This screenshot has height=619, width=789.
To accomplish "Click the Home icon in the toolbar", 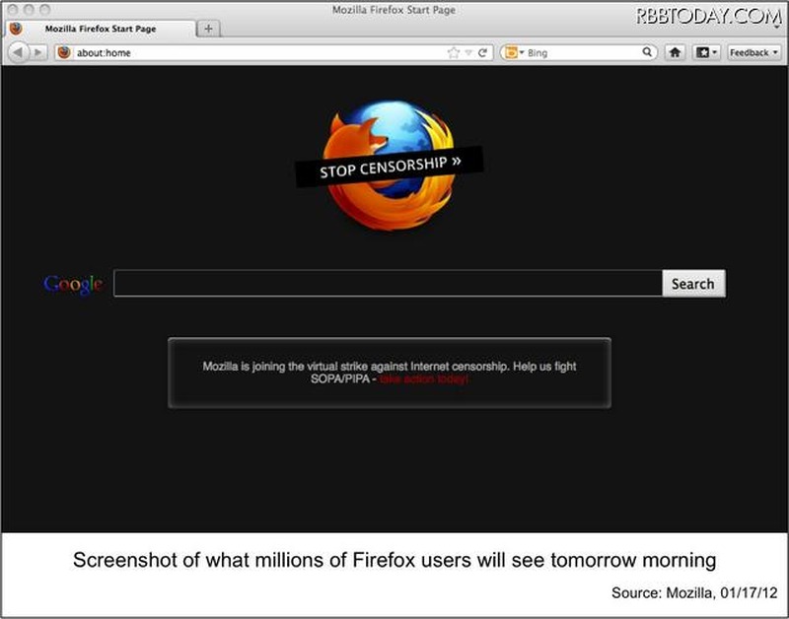I will point(676,52).
